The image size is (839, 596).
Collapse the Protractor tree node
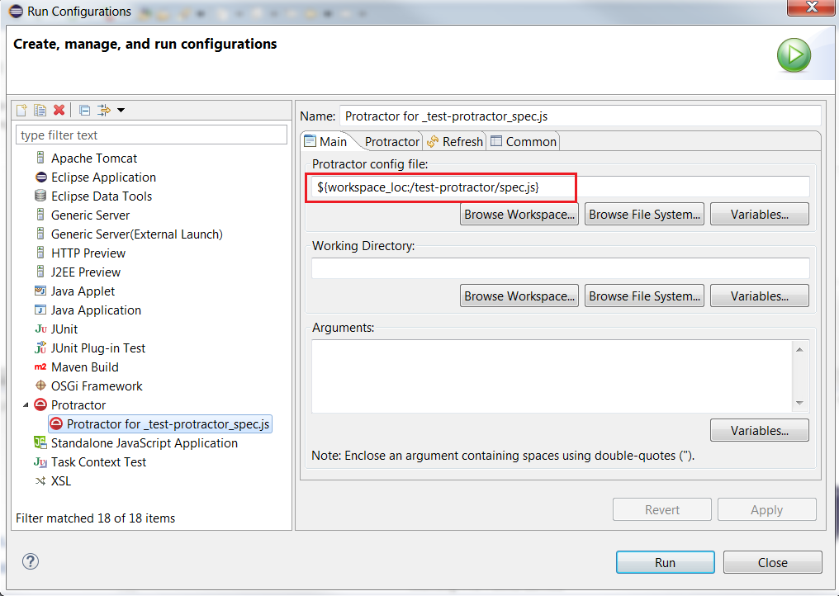click(25, 405)
